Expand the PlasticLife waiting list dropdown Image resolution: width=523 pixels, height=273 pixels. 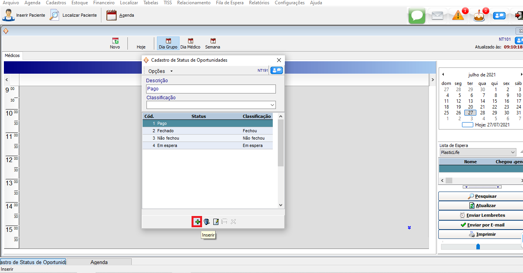pyautogui.click(x=513, y=152)
